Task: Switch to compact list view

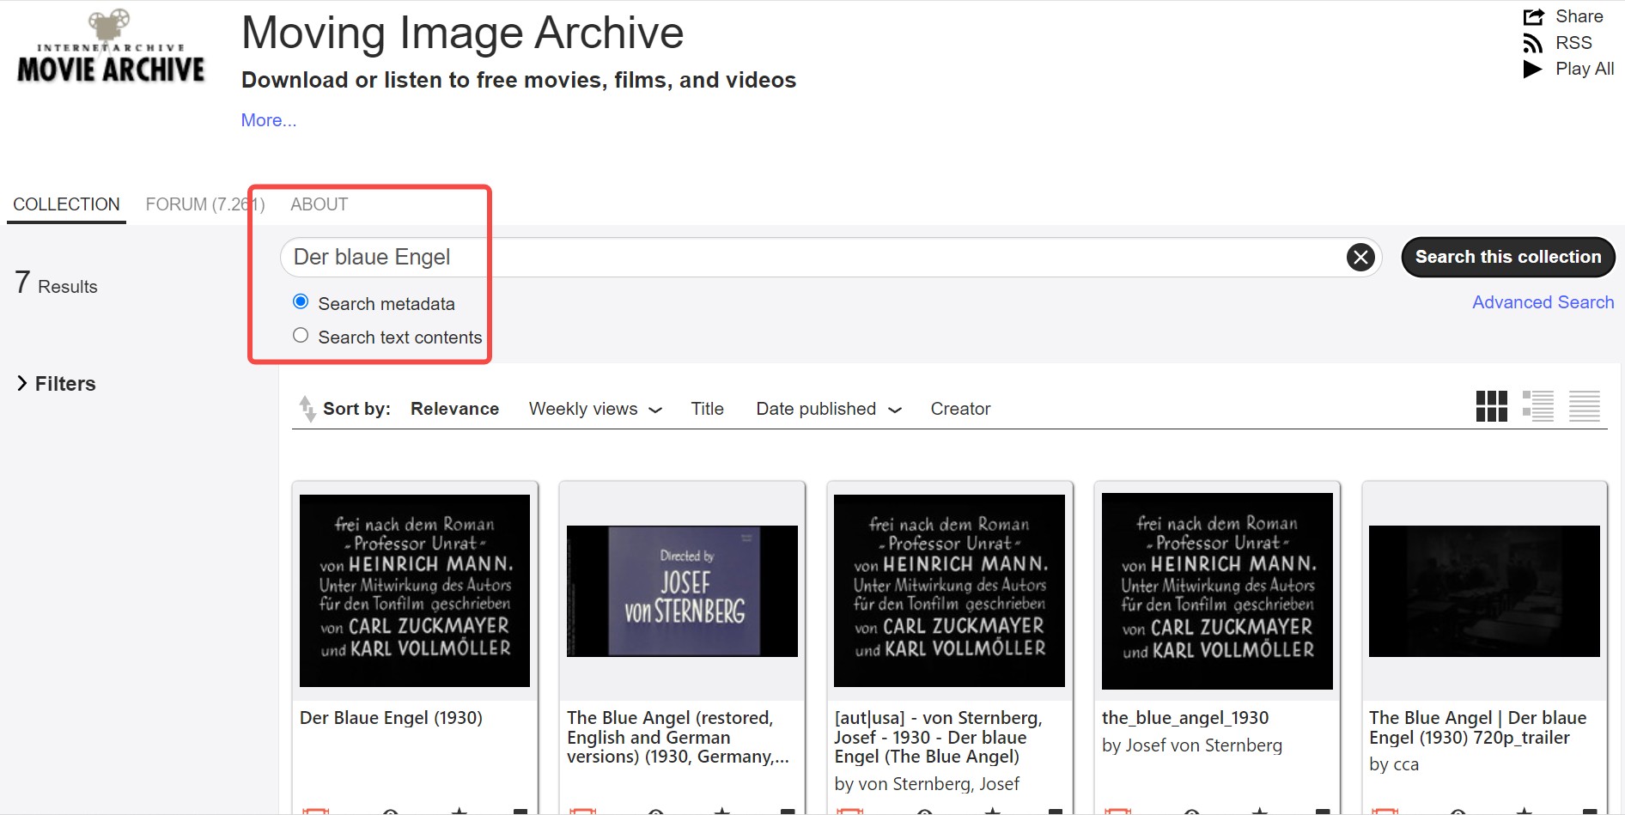Action: tap(1585, 406)
